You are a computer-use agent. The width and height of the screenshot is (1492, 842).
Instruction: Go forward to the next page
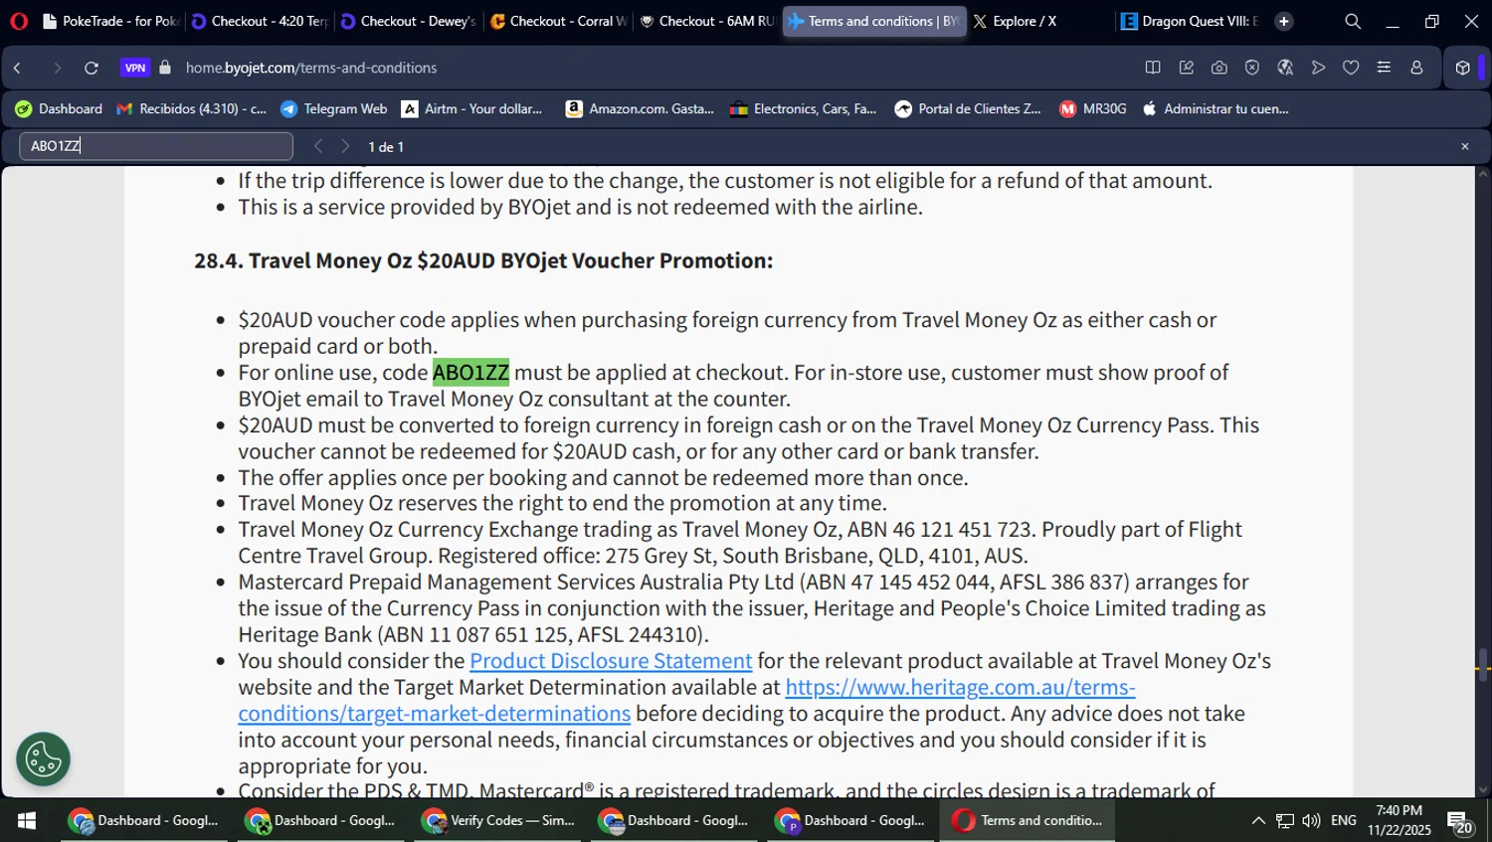coord(56,68)
